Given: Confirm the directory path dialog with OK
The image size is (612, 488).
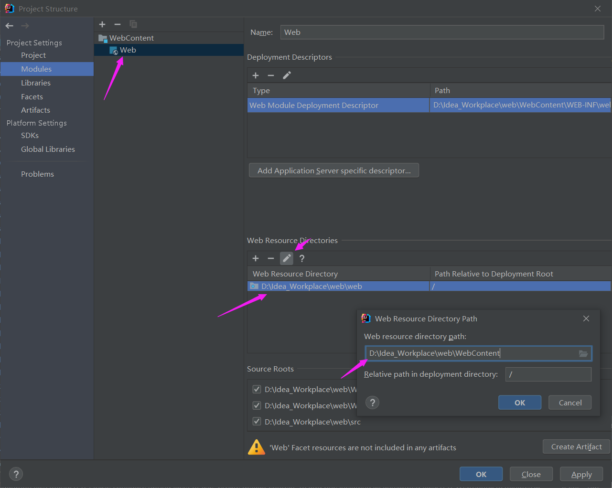Looking at the screenshot, I should (520, 403).
